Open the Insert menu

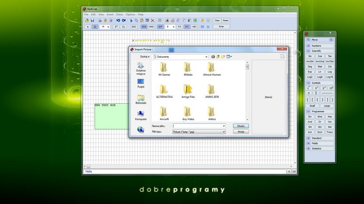coord(110,14)
